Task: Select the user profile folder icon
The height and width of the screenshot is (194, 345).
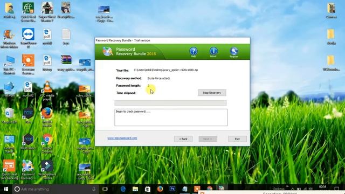Action: (9, 11)
